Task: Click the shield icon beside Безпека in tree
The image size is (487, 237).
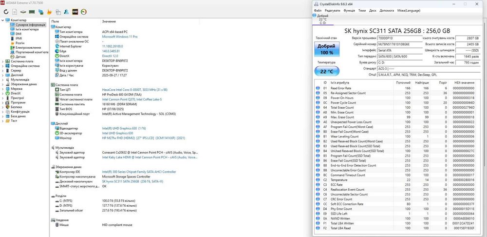Action: 7,107
